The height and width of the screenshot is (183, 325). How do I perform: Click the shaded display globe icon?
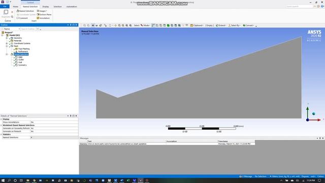93,25
